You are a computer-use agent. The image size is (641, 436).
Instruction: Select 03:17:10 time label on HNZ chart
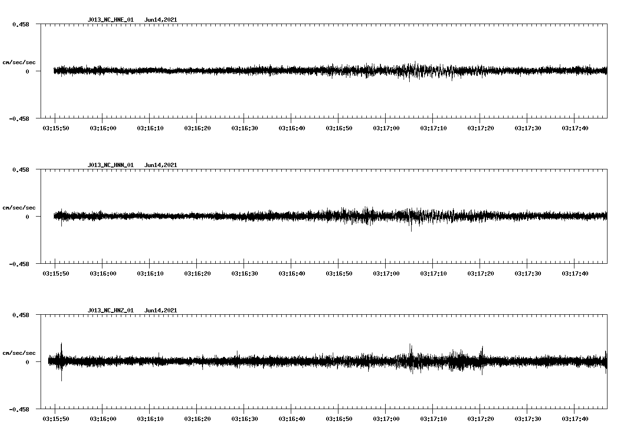(433, 419)
